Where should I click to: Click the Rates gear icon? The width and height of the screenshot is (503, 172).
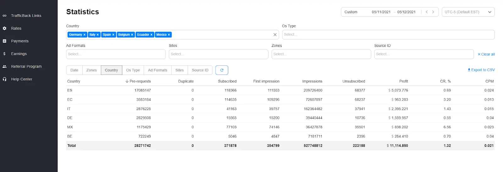coord(4,28)
